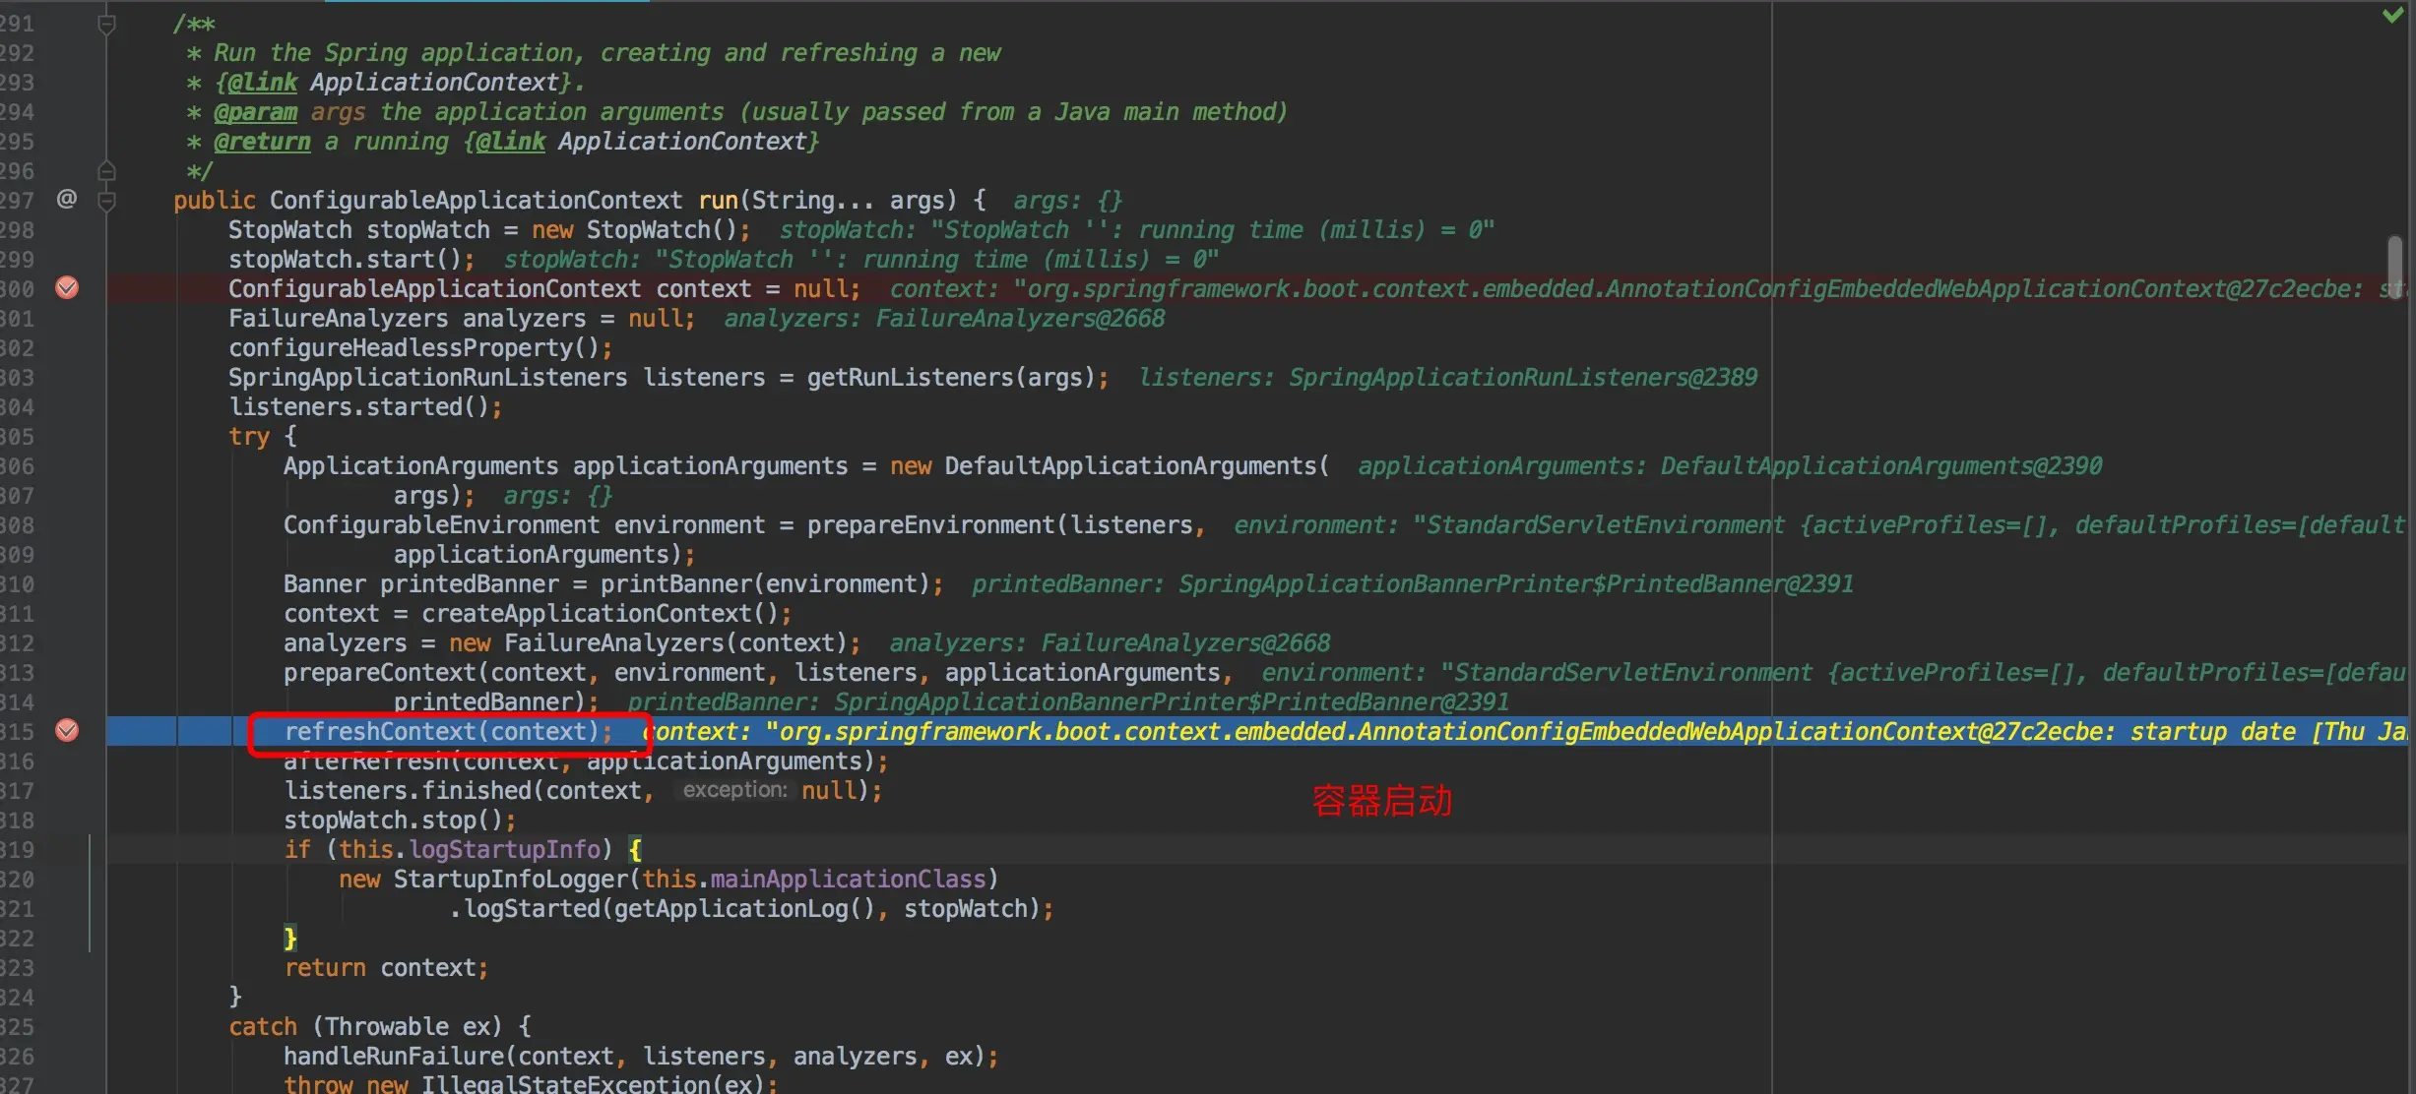Click the fold end marker on line 296

(106, 171)
